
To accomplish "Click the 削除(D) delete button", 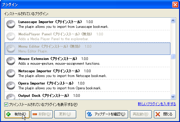I will tap(42, 114).
